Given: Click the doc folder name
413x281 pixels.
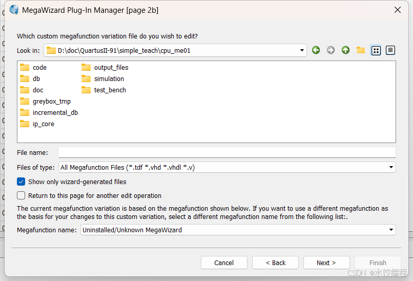Looking at the screenshot, I should 38,90.
